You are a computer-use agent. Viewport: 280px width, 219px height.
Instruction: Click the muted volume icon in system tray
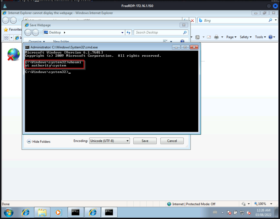[x=249, y=212]
